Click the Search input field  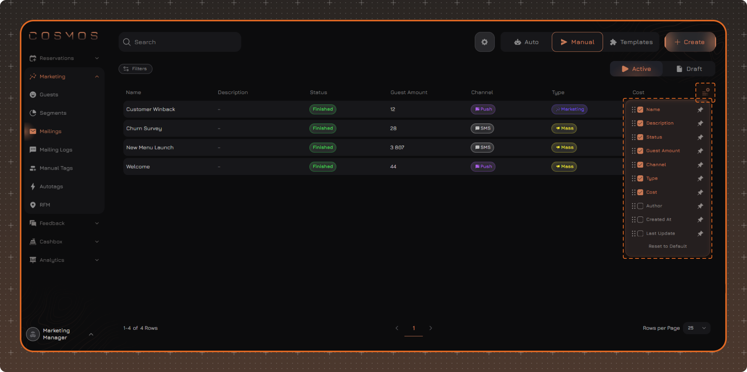click(180, 42)
